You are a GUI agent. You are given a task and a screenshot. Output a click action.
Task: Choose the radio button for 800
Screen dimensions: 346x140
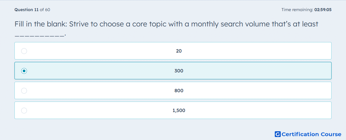[24, 91]
